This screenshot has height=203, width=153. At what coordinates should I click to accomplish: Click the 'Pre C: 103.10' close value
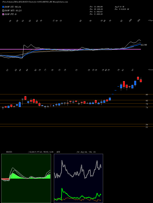pyautogui.click(x=96, y=14)
